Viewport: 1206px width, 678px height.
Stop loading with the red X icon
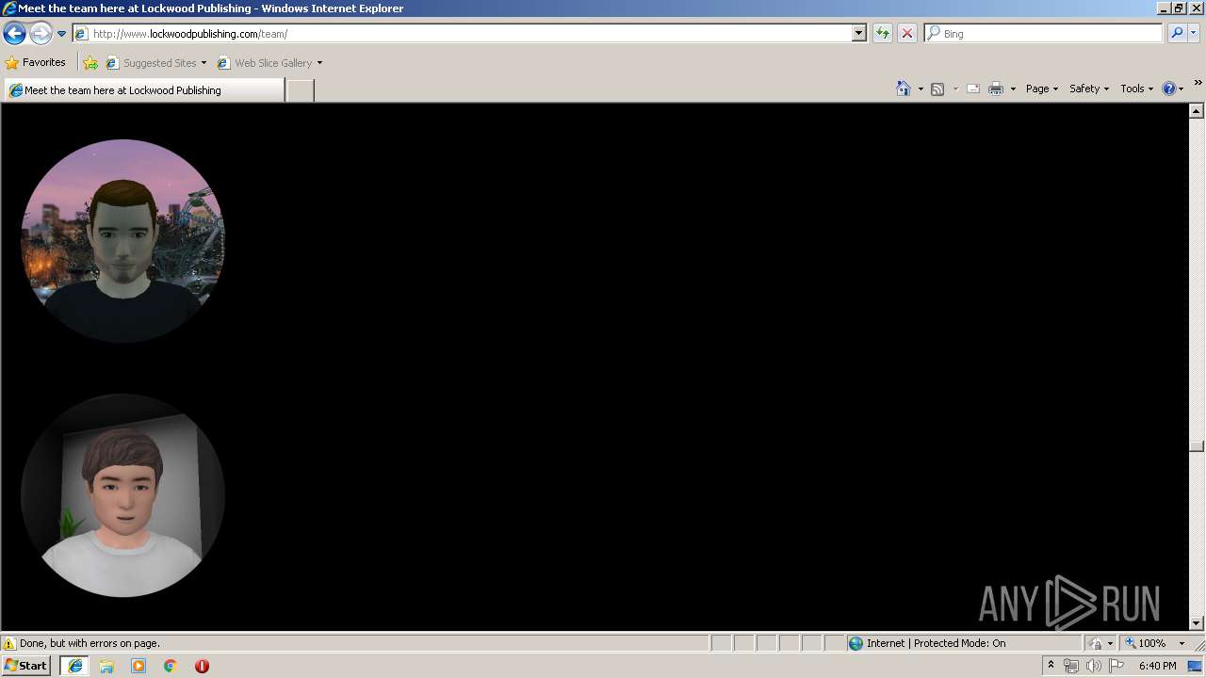pos(907,34)
